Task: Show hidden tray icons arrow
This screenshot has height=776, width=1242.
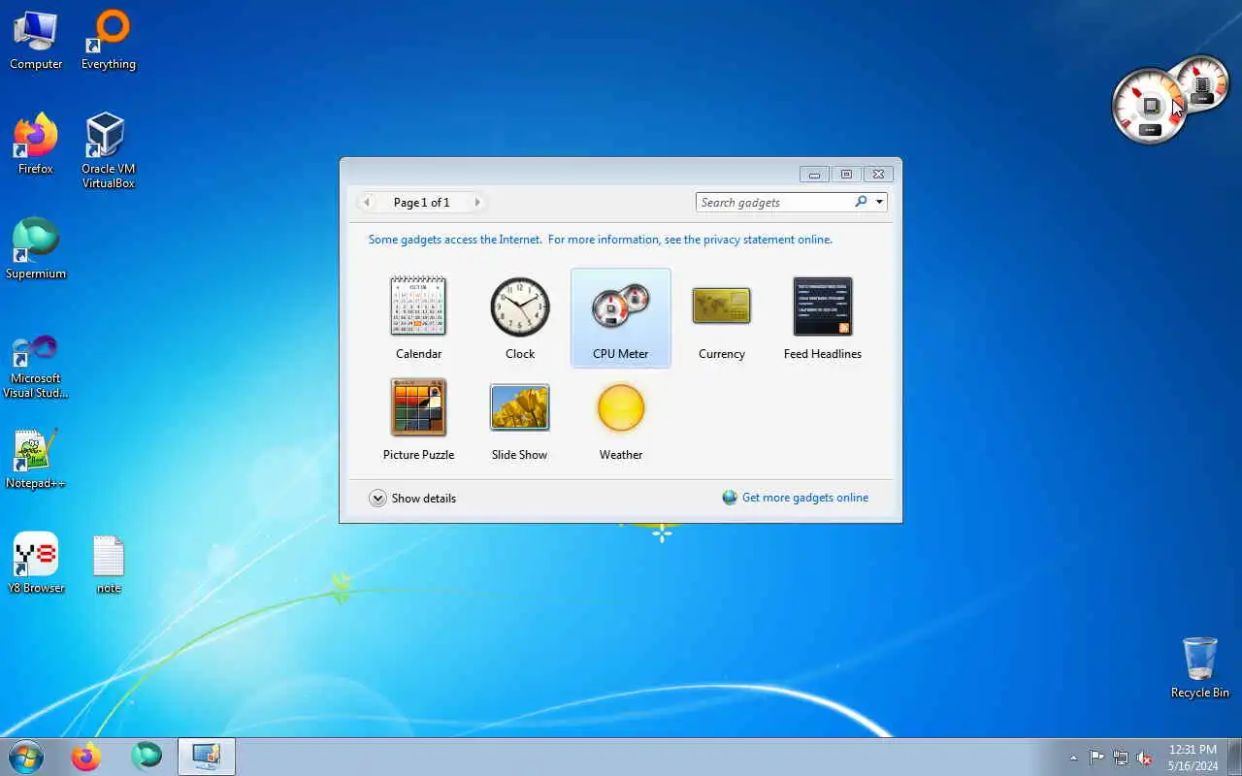Action: tap(1073, 758)
